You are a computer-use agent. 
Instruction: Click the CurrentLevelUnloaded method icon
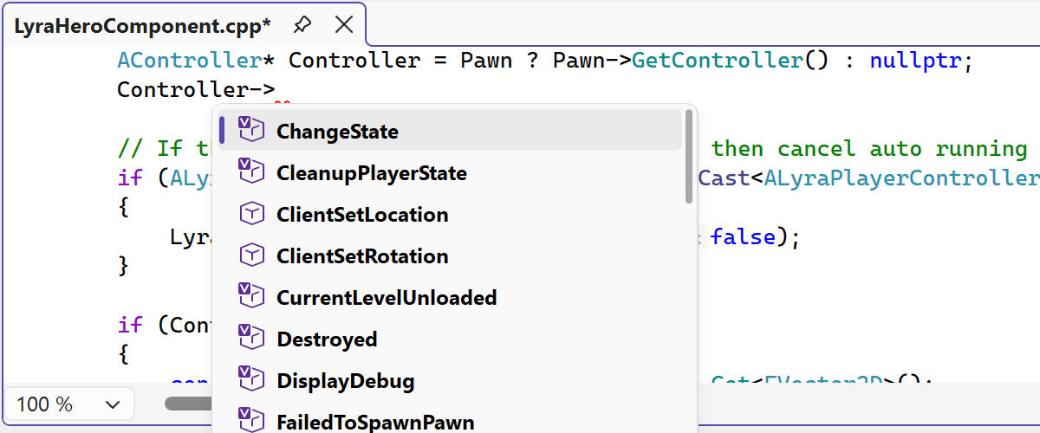click(250, 297)
